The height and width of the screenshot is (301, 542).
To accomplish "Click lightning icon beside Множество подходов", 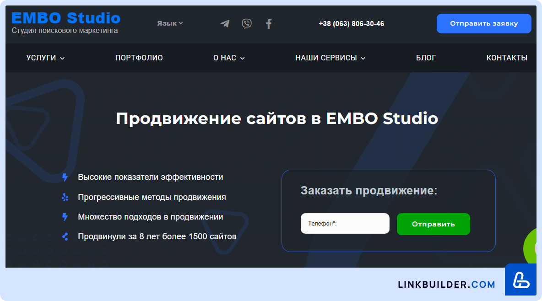I will 65,217.
